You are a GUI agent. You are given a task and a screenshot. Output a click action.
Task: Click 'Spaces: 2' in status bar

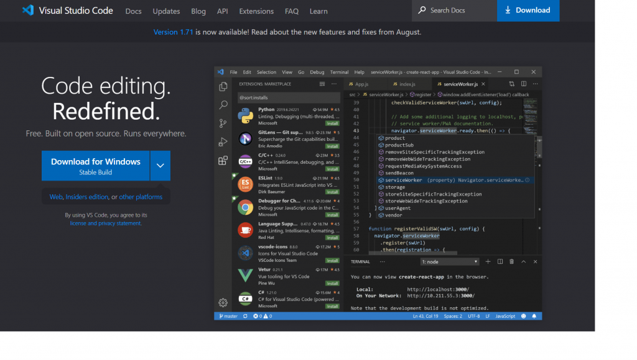pos(453,316)
